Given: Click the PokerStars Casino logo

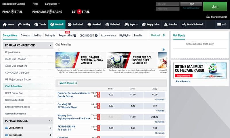Looking at the screenshot, I should 47,11.
